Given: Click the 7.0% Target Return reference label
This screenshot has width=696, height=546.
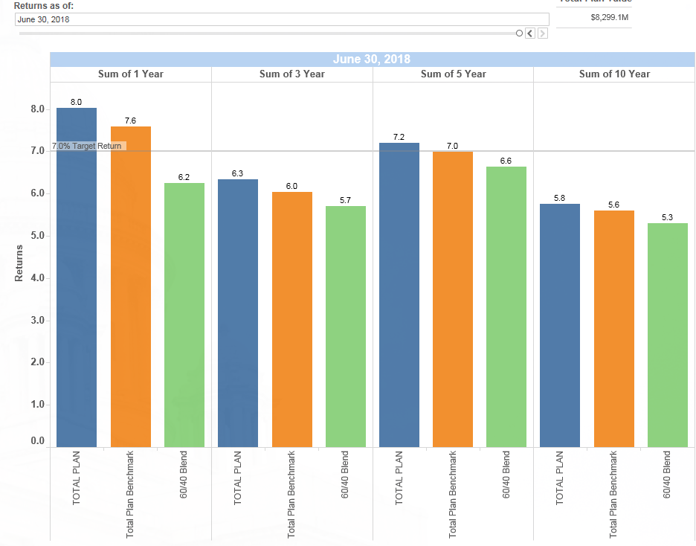Looking at the screenshot, I should pyautogui.click(x=87, y=146).
